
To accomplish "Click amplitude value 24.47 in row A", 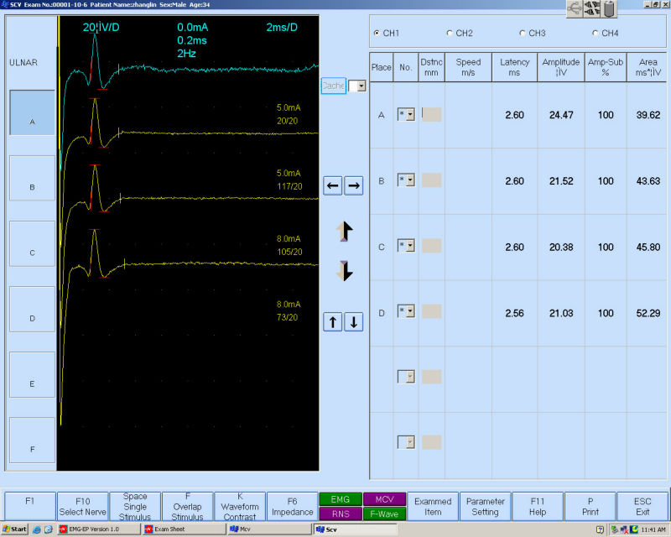I will (x=561, y=115).
